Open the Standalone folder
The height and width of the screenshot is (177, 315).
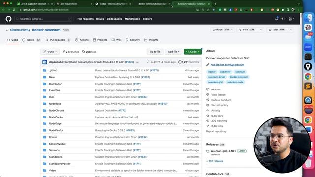pos(56,157)
